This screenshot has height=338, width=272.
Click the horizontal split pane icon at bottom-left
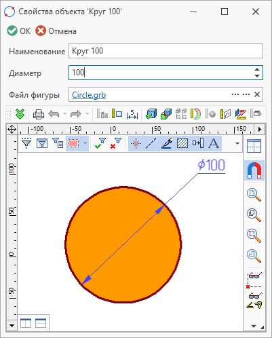click(x=41, y=323)
